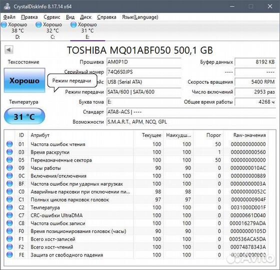Click the standard field ATA8-ACS
The image size is (280, 270).
pyautogui.click(x=191, y=112)
